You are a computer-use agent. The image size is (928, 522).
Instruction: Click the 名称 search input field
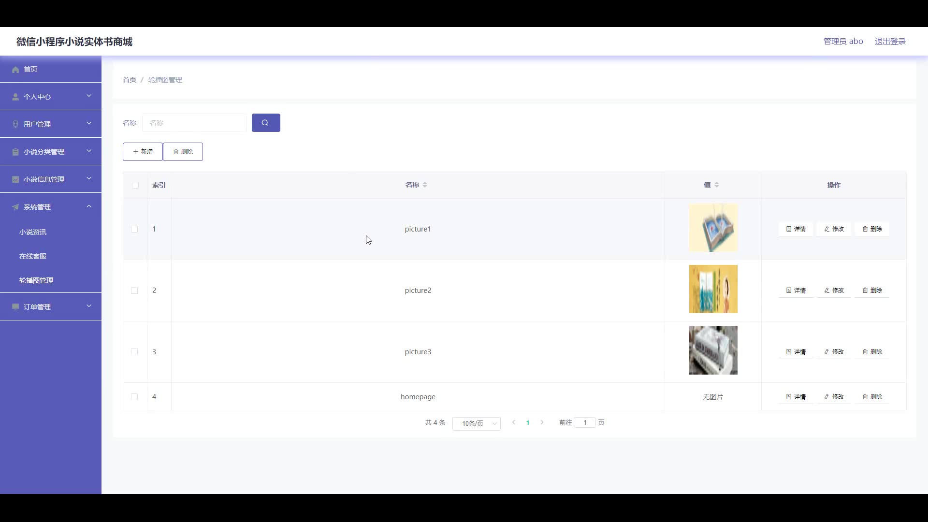pyautogui.click(x=194, y=123)
